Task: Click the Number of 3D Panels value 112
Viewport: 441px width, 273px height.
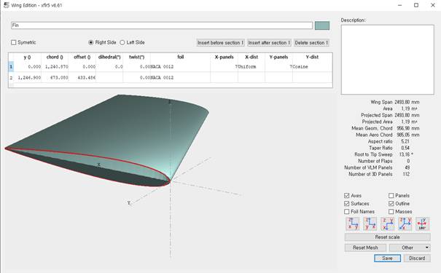Action: tap(406, 174)
